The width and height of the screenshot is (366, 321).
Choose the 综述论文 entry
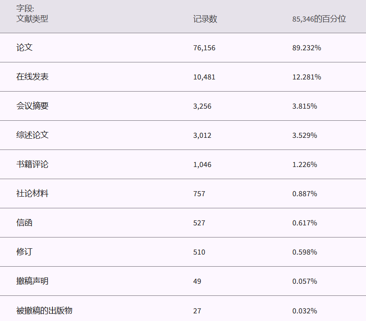point(32,135)
